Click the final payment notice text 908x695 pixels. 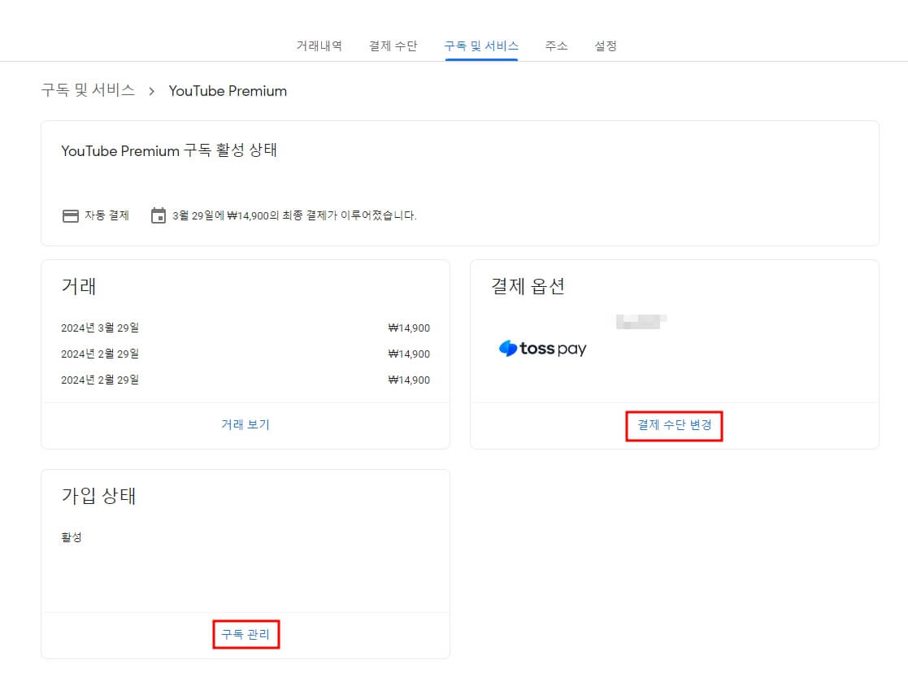[294, 215]
